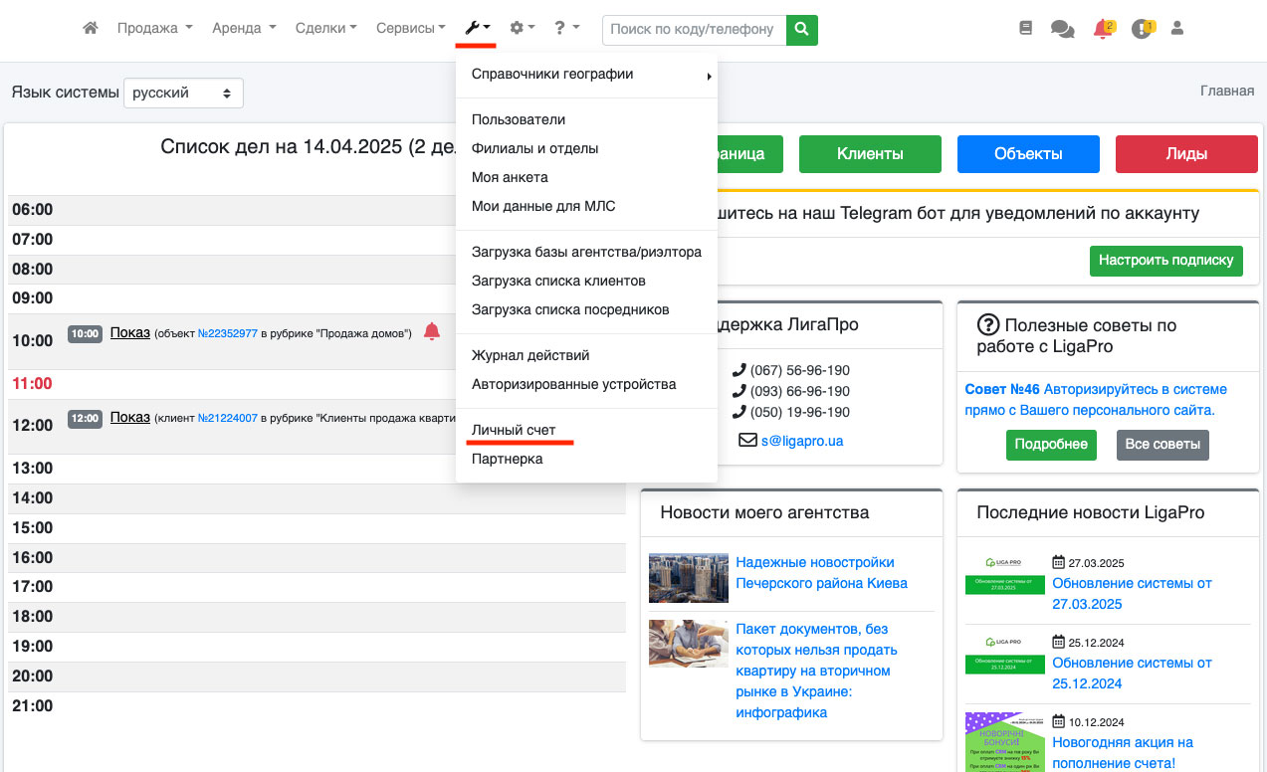Open the Язык системы language selector
Viewport: 1267px width, 772px height.
click(183, 93)
